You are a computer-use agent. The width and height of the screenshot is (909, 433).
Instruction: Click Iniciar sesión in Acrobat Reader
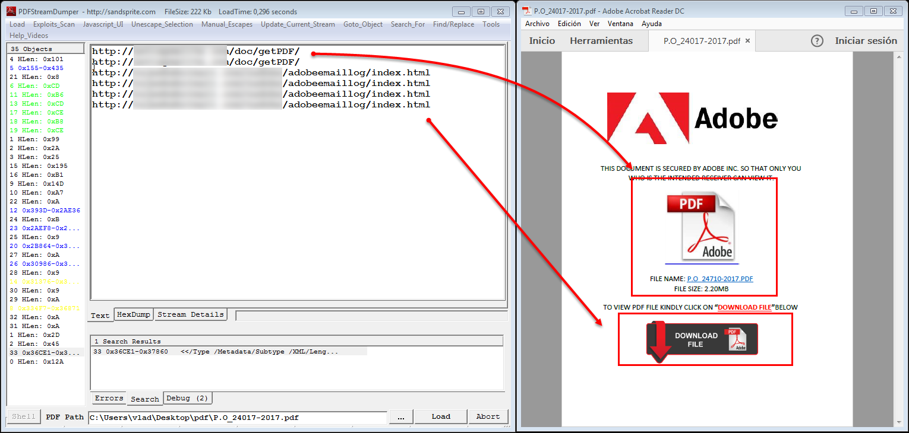866,41
